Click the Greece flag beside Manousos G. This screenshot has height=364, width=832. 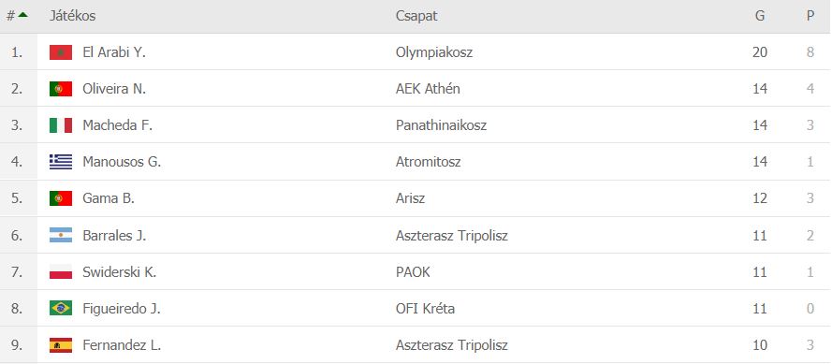click(x=61, y=162)
